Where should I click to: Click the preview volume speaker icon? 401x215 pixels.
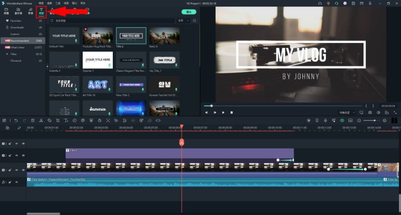[x=378, y=112]
